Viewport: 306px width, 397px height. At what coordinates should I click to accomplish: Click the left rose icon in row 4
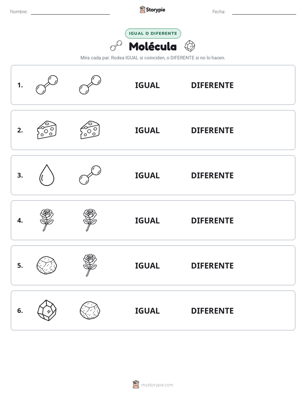click(x=47, y=220)
